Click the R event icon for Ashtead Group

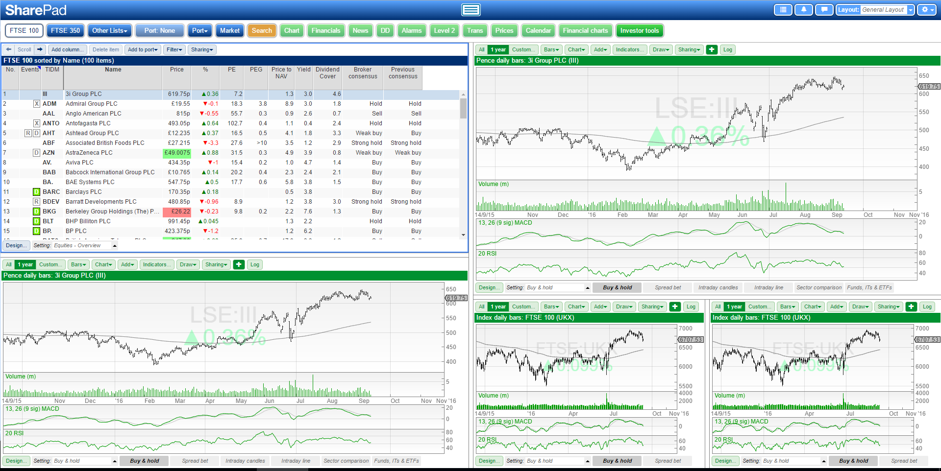tap(28, 133)
